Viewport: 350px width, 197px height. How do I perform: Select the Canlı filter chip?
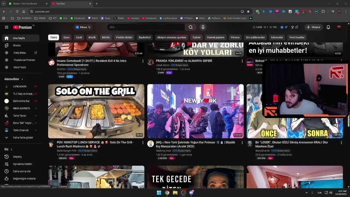[x=79, y=37]
